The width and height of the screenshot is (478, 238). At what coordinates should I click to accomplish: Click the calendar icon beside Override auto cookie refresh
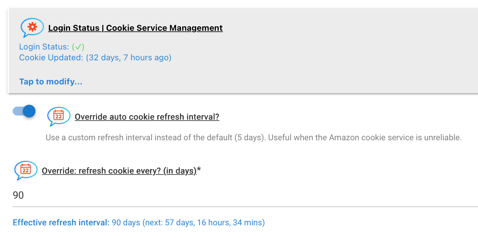tap(59, 116)
